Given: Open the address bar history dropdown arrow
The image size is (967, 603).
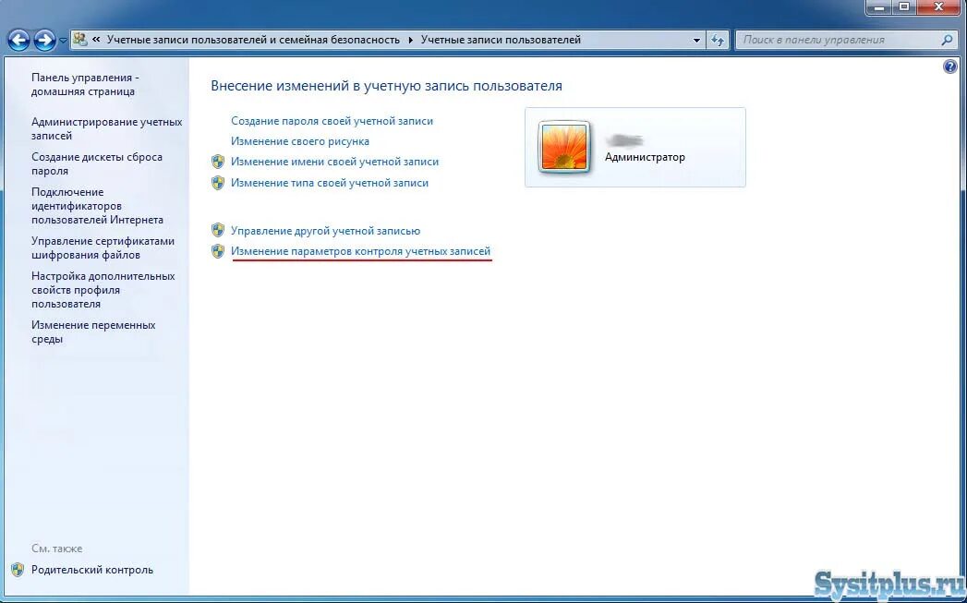Looking at the screenshot, I should (x=697, y=40).
